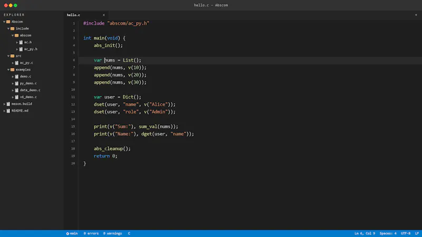Open ac_py.h in the explorer
The width and height of the screenshot is (422, 237).
click(31, 49)
